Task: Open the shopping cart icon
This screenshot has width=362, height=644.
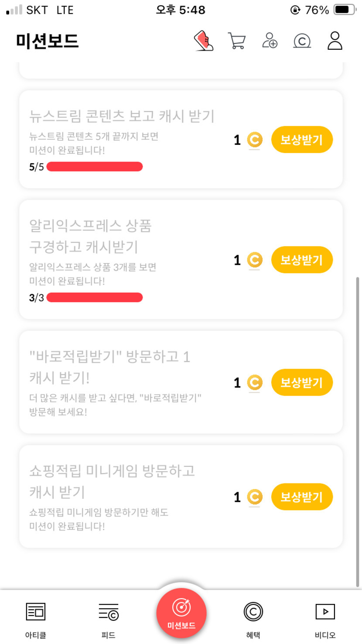Action: (236, 41)
